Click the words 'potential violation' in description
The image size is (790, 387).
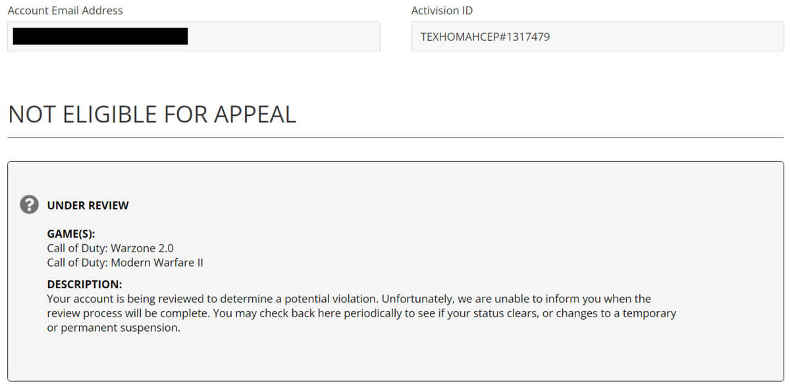[x=332, y=299]
